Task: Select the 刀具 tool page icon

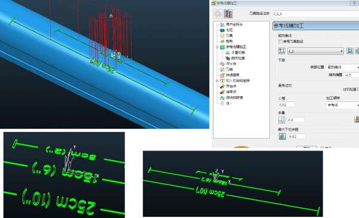Action: 222,36
